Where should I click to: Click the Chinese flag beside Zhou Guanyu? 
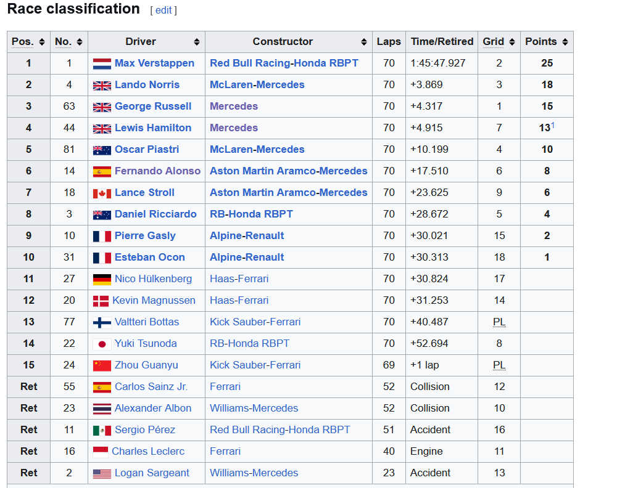102,366
